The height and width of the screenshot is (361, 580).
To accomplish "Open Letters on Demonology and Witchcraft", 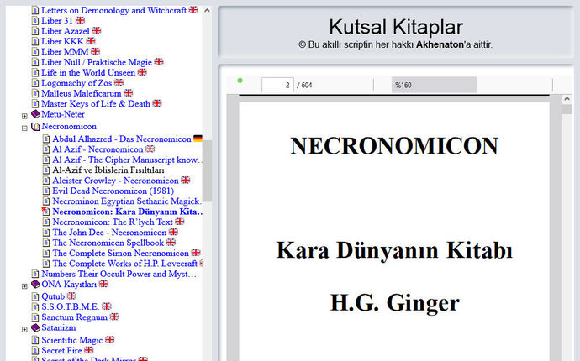I will (x=114, y=10).
